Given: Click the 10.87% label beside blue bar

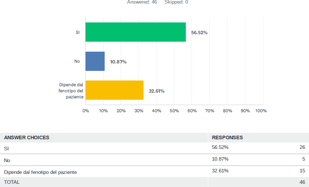Looking at the screenshot, I should [118, 62].
